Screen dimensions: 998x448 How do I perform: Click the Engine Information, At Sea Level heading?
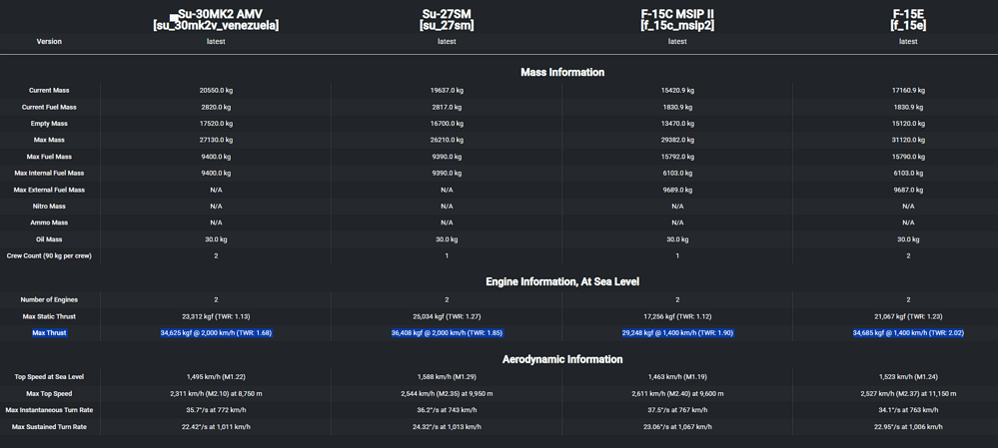click(x=562, y=281)
